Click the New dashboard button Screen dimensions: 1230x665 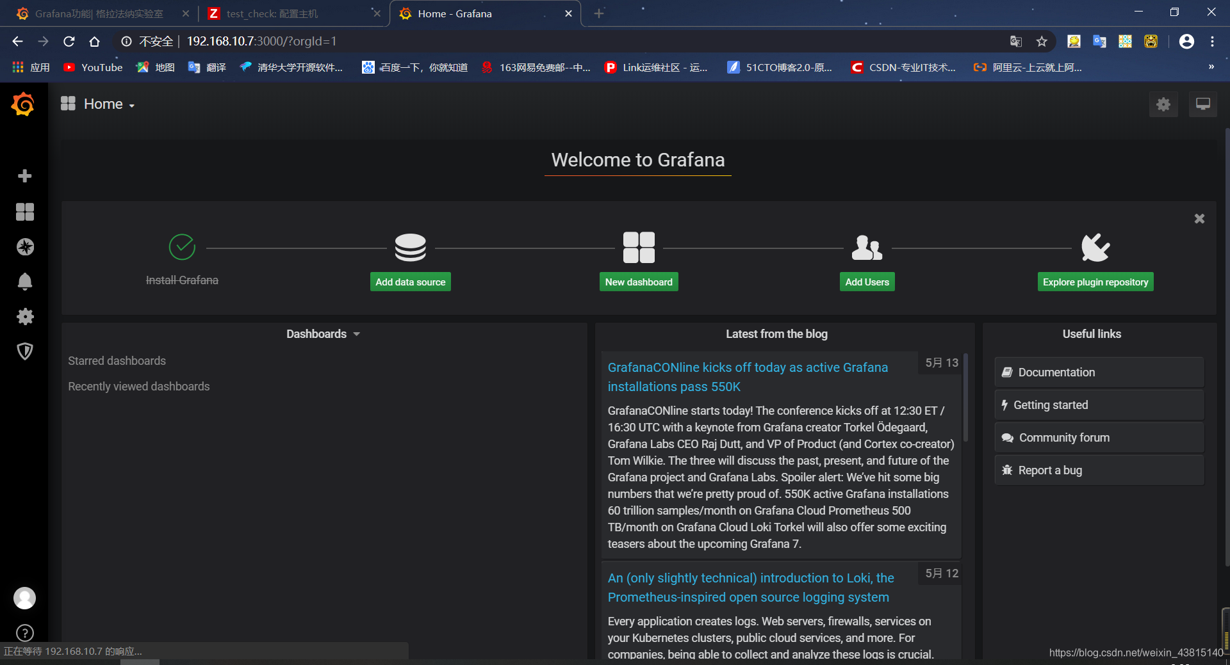click(x=639, y=282)
